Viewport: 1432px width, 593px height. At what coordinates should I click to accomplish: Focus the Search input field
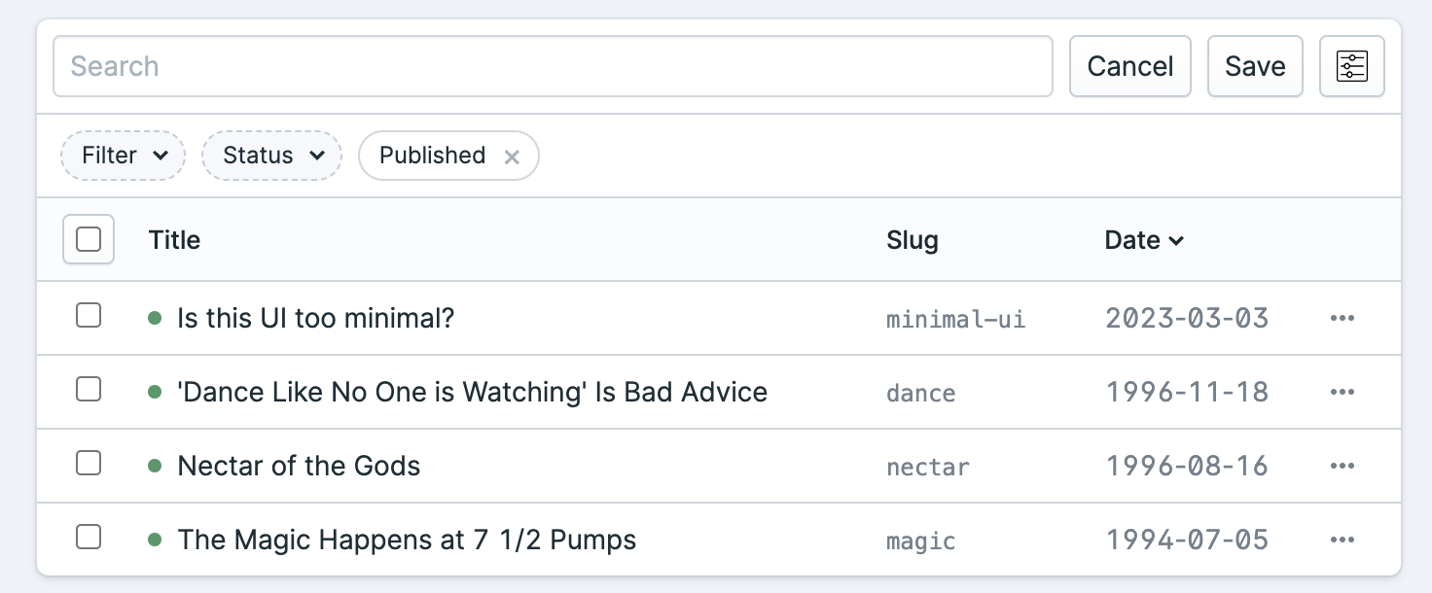pos(553,66)
